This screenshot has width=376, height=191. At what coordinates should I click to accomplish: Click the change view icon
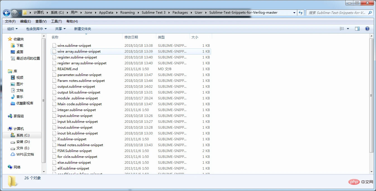tap(342, 29)
